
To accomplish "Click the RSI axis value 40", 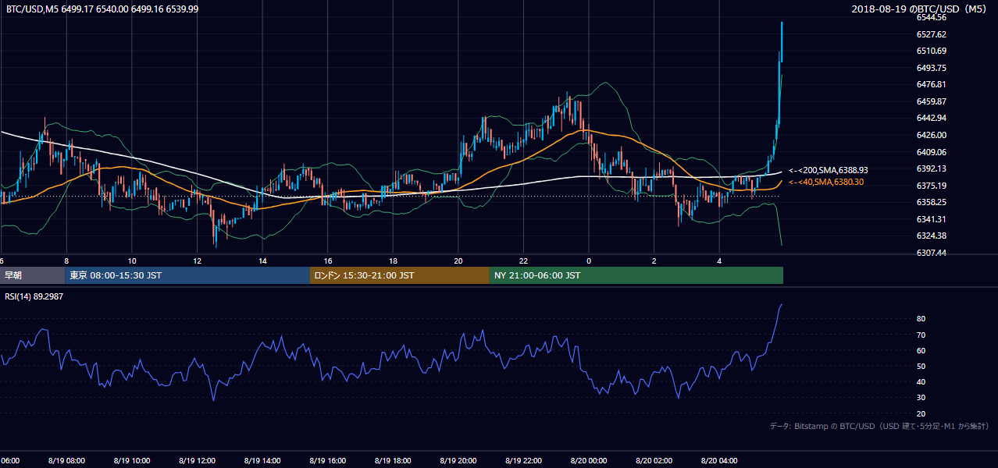I will 921,381.
